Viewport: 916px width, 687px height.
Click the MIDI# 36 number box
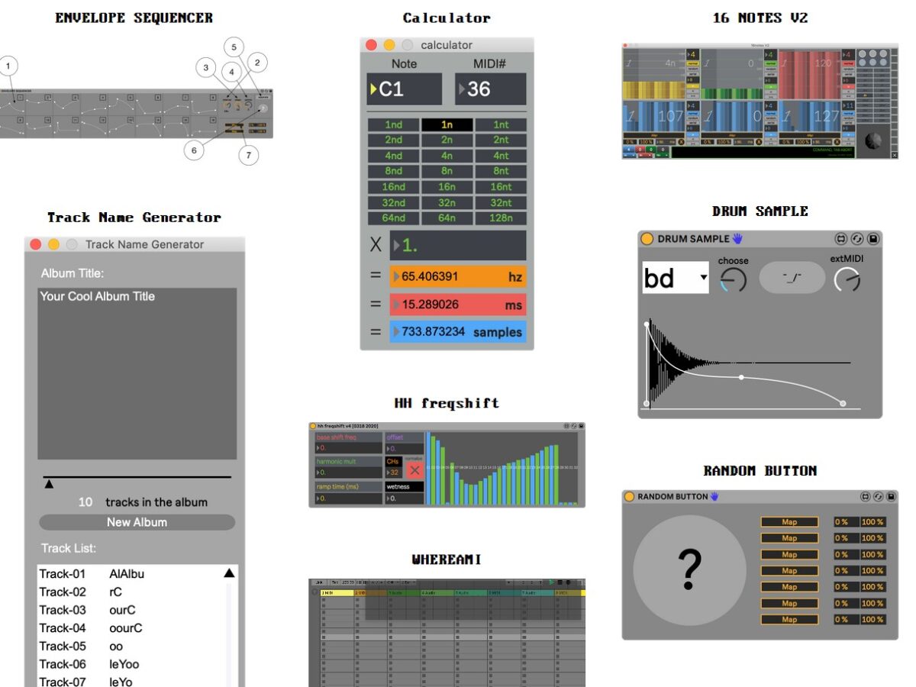coord(491,89)
